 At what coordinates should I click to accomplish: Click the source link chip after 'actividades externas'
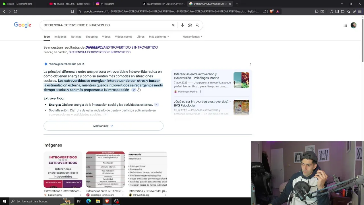coord(156,105)
